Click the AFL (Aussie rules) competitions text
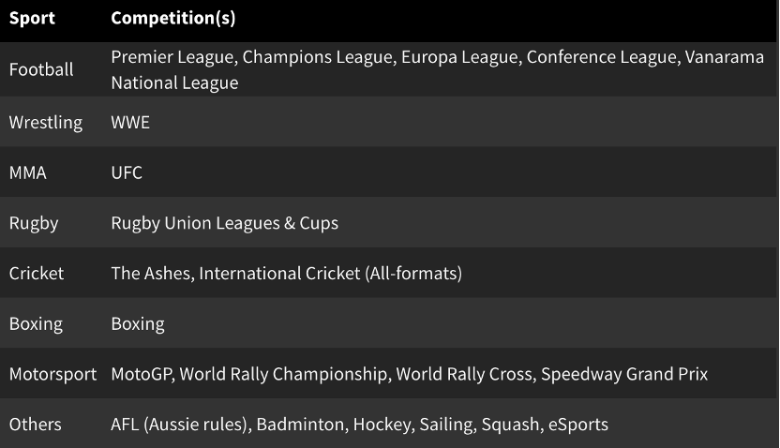 tap(180, 425)
